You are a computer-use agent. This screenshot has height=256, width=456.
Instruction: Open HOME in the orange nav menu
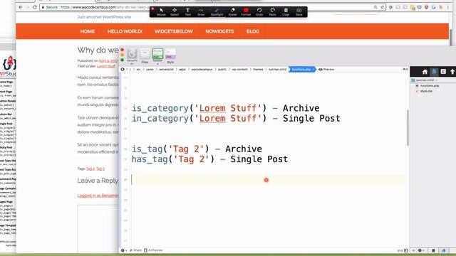(88, 31)
